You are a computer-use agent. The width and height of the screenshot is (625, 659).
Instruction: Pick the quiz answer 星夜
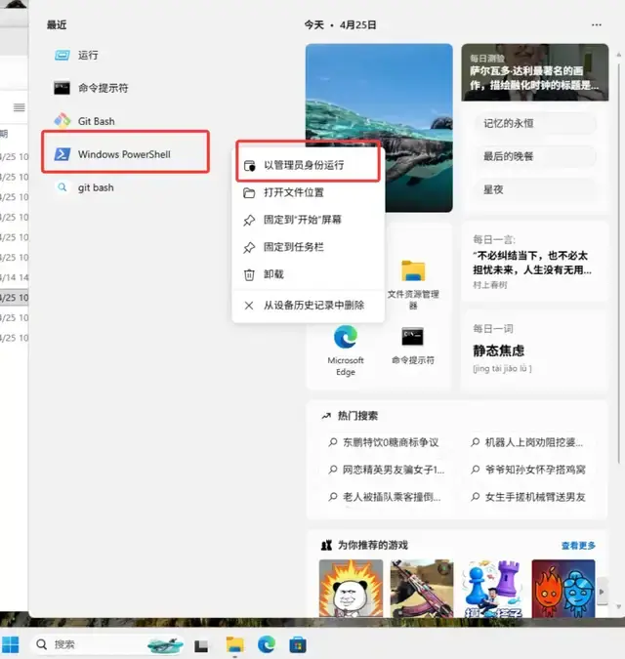(534, 189)
